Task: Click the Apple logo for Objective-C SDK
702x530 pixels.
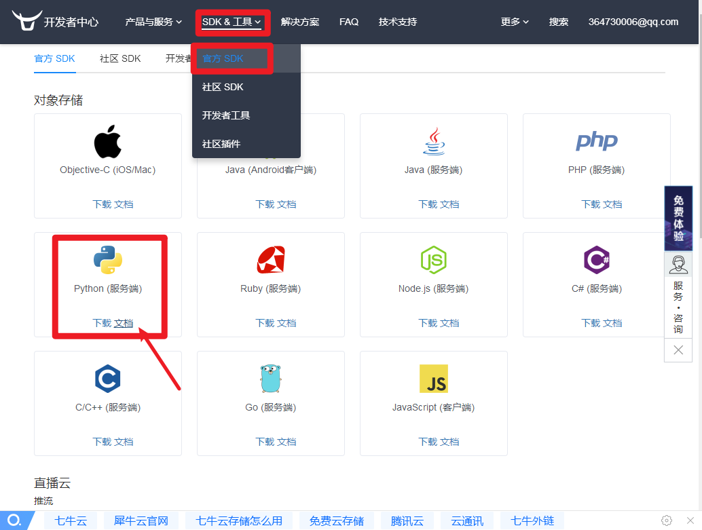Action: coord(107,141)
